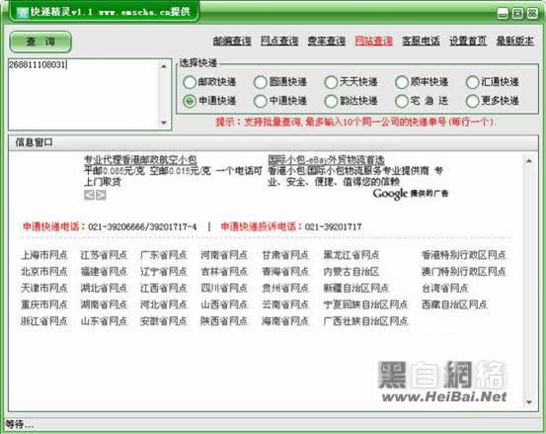Open the 网点查询 link
The image size is (546, 434).
tap(279, 42)
